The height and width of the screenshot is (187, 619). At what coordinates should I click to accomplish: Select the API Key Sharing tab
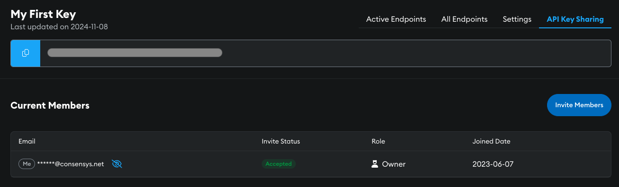point(575,19)
